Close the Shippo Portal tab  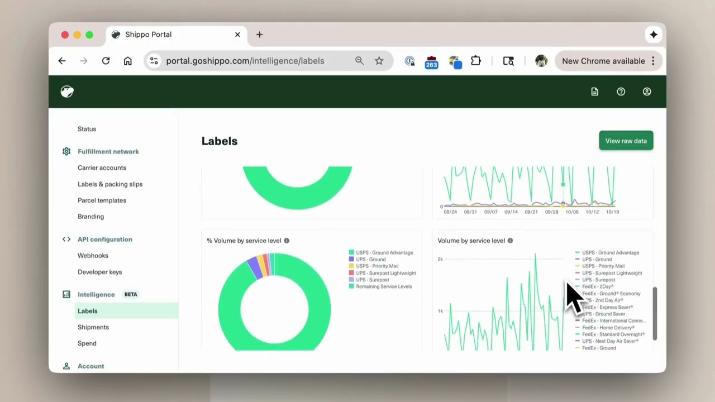237,35
